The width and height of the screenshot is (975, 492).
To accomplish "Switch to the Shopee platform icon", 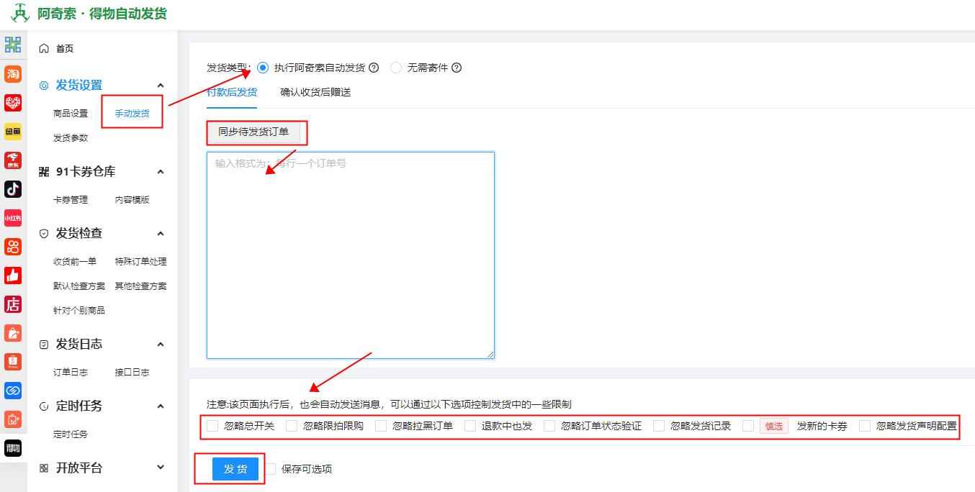I will 13,362.
